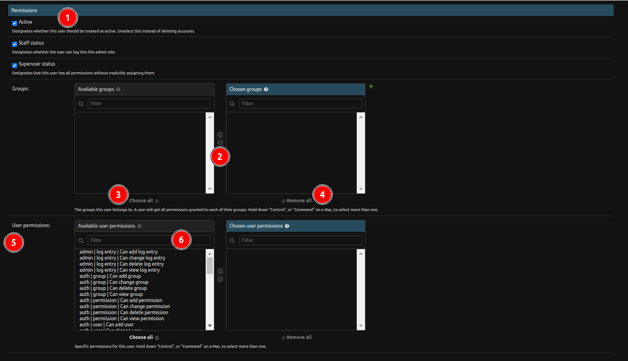Disable the Staff status checkbox

[14, 44]
